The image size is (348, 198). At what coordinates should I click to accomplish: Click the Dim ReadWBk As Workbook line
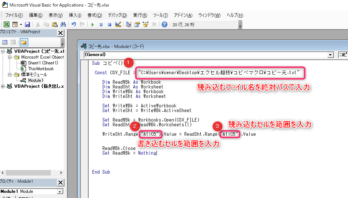coord(132,82)
